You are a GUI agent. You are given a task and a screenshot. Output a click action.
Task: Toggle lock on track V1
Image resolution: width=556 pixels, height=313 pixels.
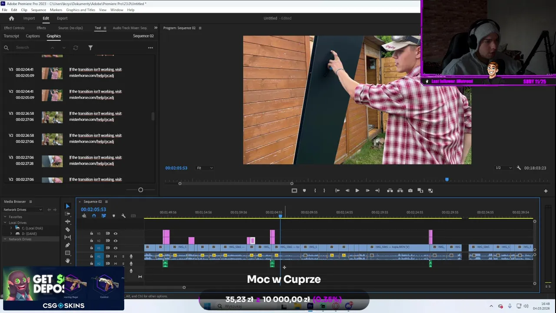coord(91,248)
